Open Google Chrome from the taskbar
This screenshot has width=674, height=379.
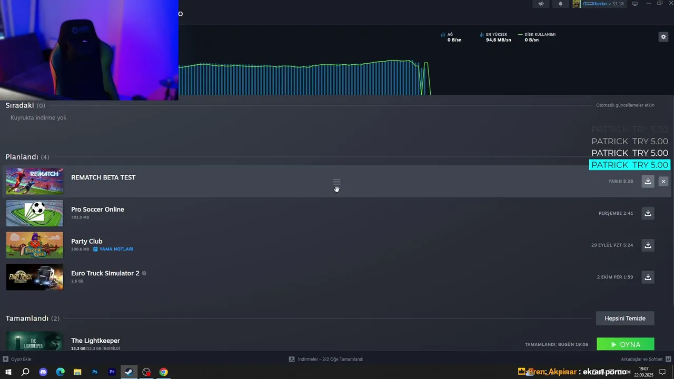click(x=164, y=372)
